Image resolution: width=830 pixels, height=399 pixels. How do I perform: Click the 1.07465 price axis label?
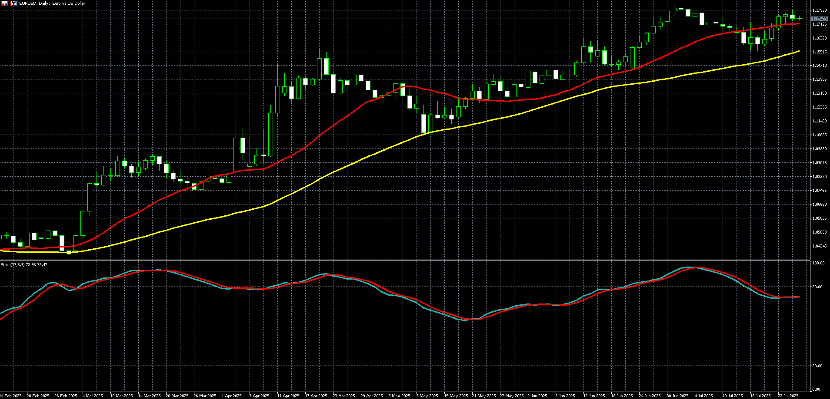click(x=820, y=191)
